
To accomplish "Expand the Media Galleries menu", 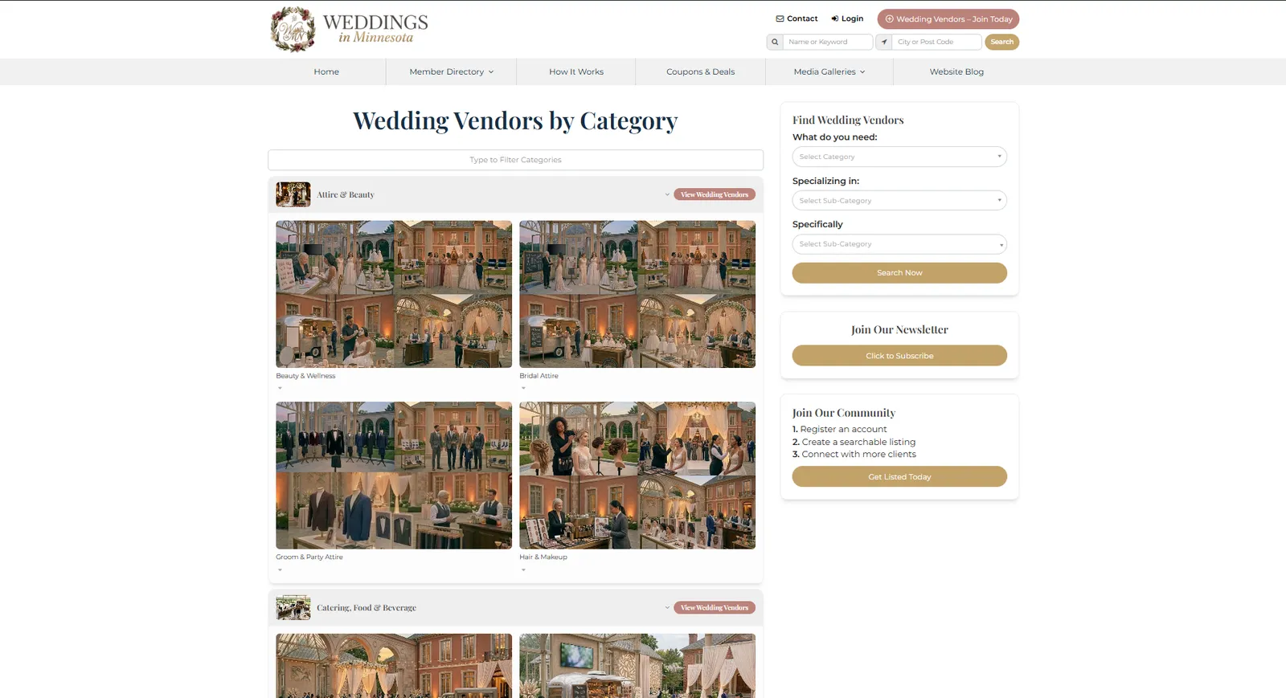I will coord(829,71).
